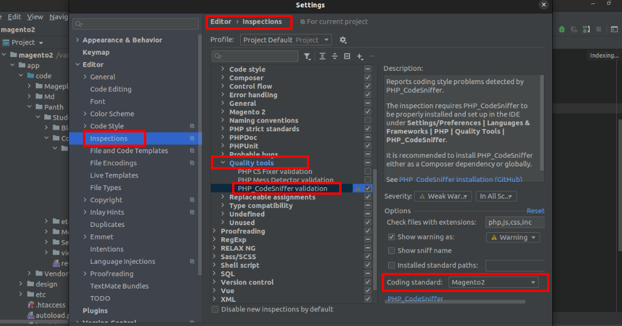Click the project-level icon beside Inlay Hints

192,212
